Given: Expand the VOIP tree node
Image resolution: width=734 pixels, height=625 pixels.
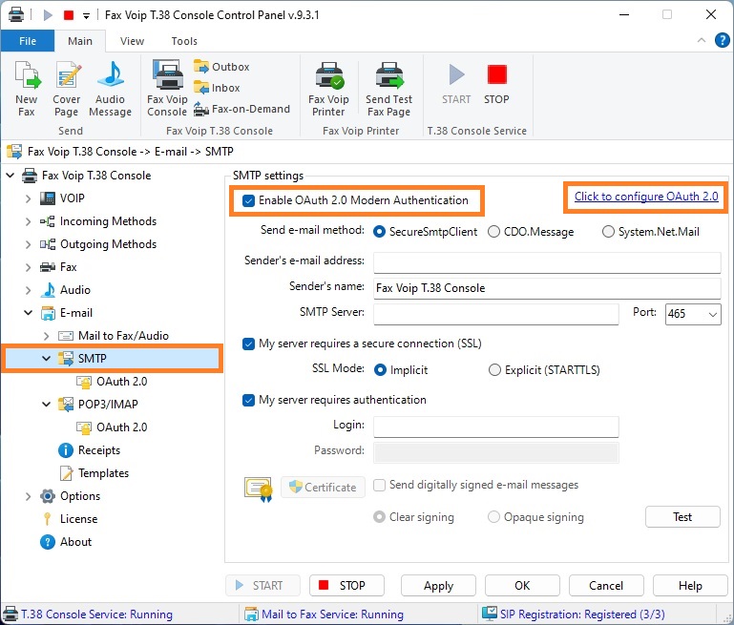Looking at the screenshot, I should (x=29, y=198).
